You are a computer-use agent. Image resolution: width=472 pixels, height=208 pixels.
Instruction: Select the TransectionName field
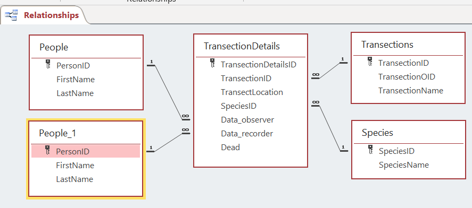pos(411,91)
